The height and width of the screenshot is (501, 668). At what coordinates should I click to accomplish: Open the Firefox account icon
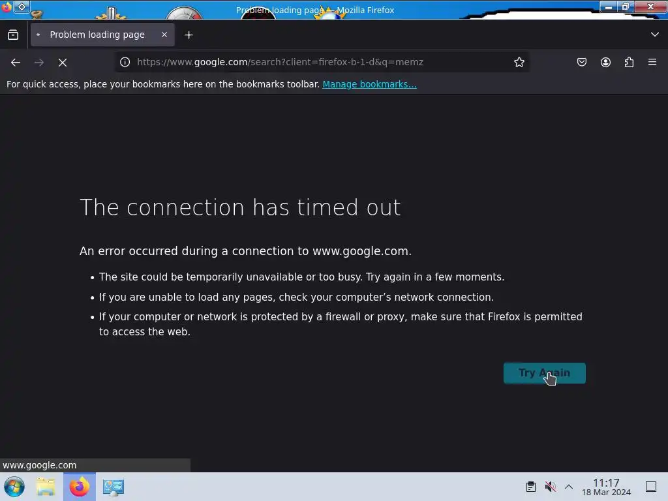click(605, 62)
